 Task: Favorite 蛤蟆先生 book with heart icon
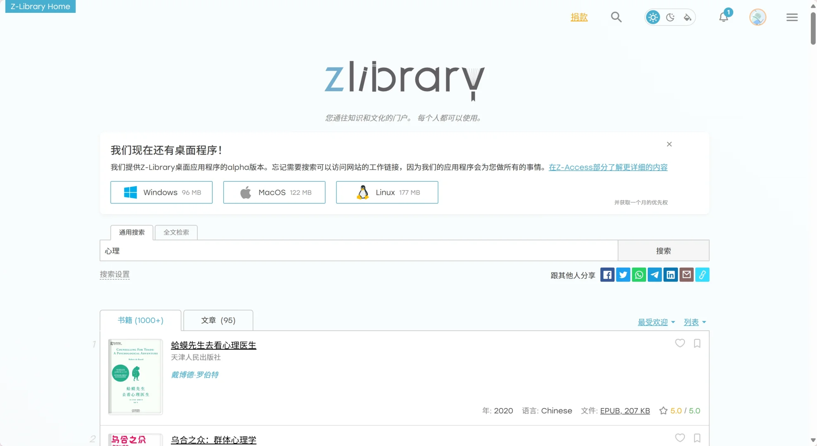coord(680,343)
